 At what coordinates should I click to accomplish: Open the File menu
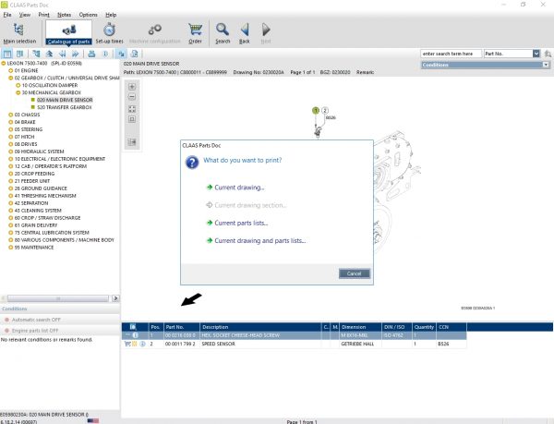coord(7,15)
